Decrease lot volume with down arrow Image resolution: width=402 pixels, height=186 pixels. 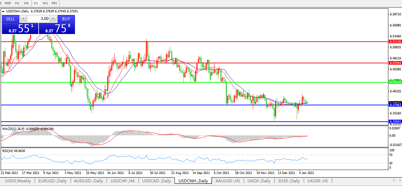pos(24,19)
